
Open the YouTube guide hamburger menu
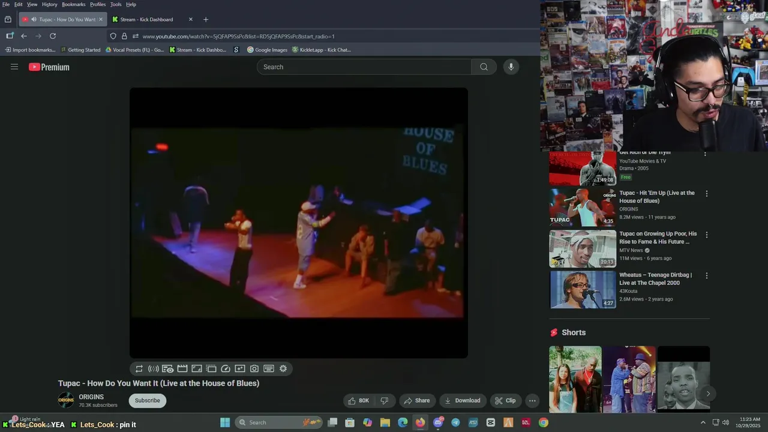point(14,67)
